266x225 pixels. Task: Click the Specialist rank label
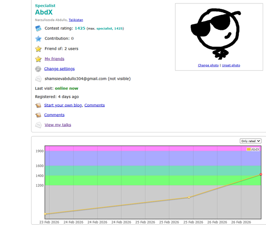(x=45, y=5)
